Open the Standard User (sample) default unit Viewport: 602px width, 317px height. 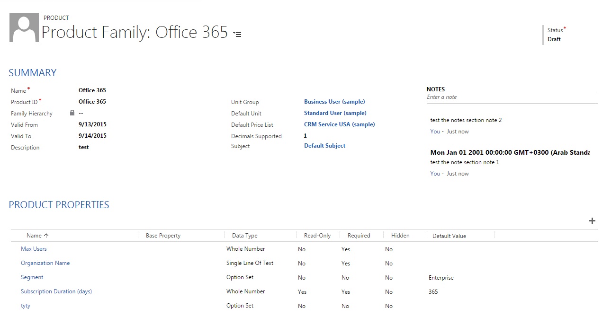(x=335, y=113)
